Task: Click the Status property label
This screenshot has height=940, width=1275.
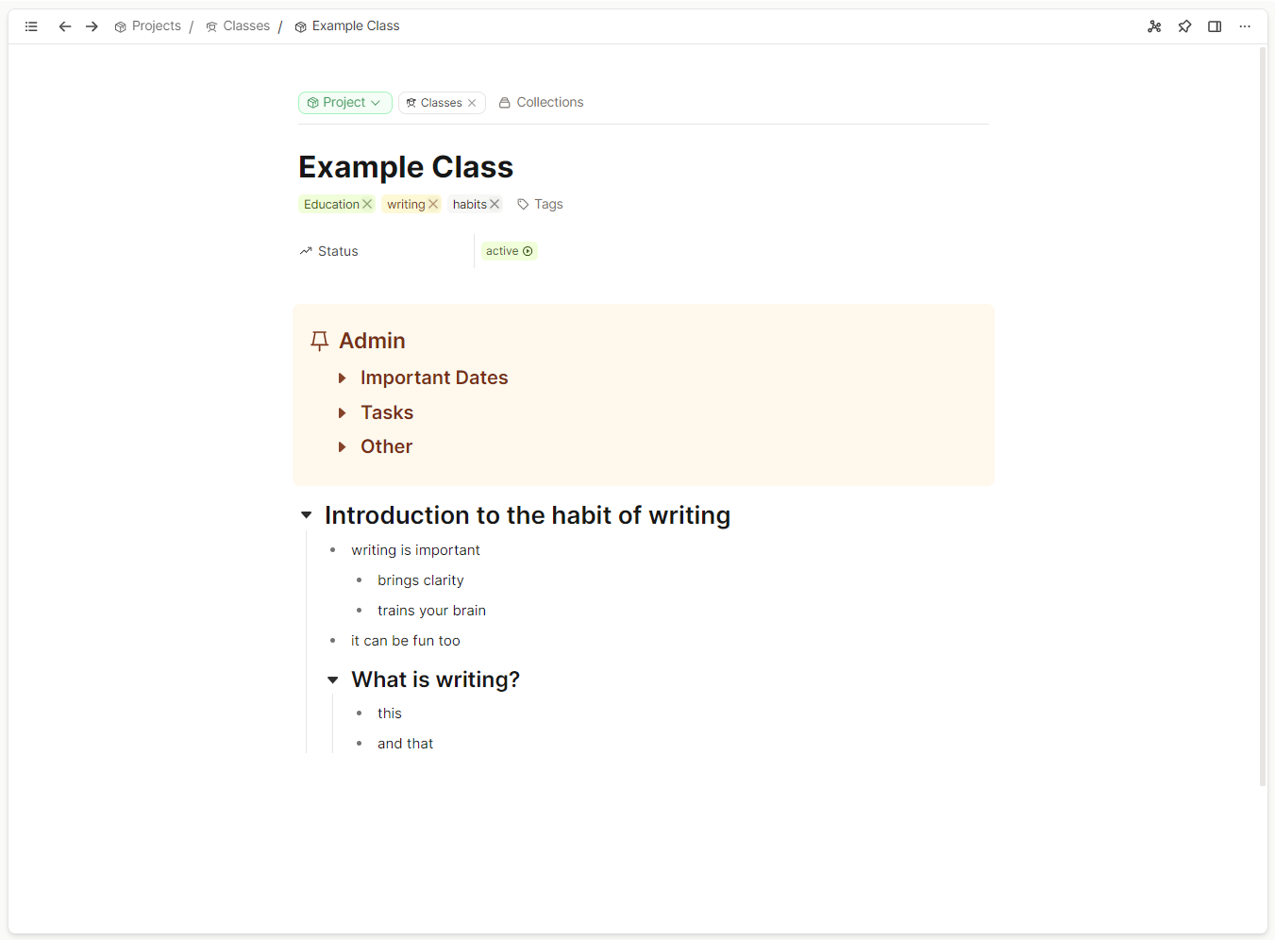Action: (328, 251)
